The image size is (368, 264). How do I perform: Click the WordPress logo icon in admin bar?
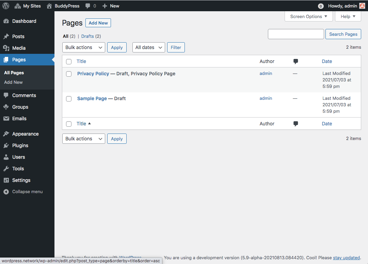point(6,6)
